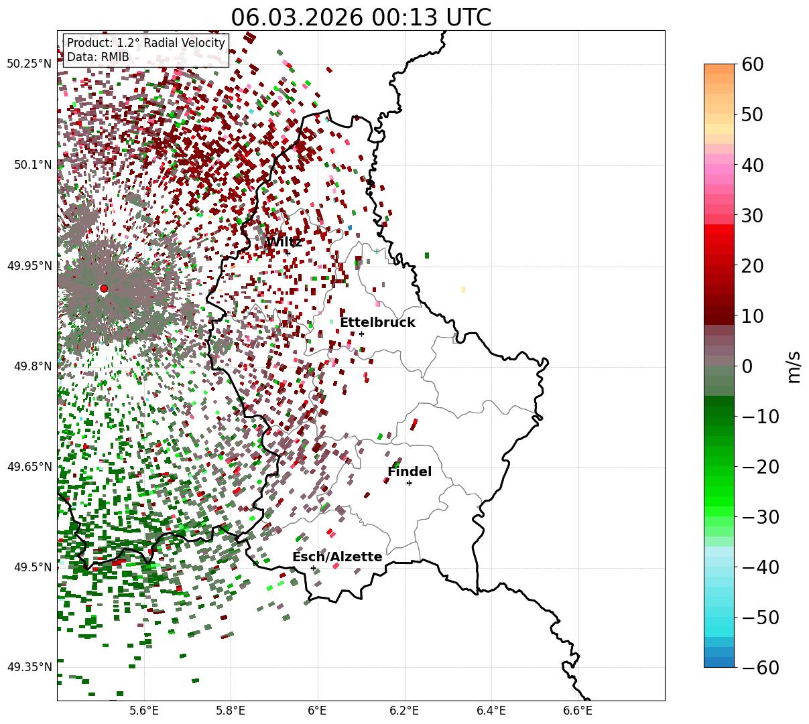Screen dimensions: 809x724
Task: Click the 6°E longitude label
Action: (x=317, y=711)
